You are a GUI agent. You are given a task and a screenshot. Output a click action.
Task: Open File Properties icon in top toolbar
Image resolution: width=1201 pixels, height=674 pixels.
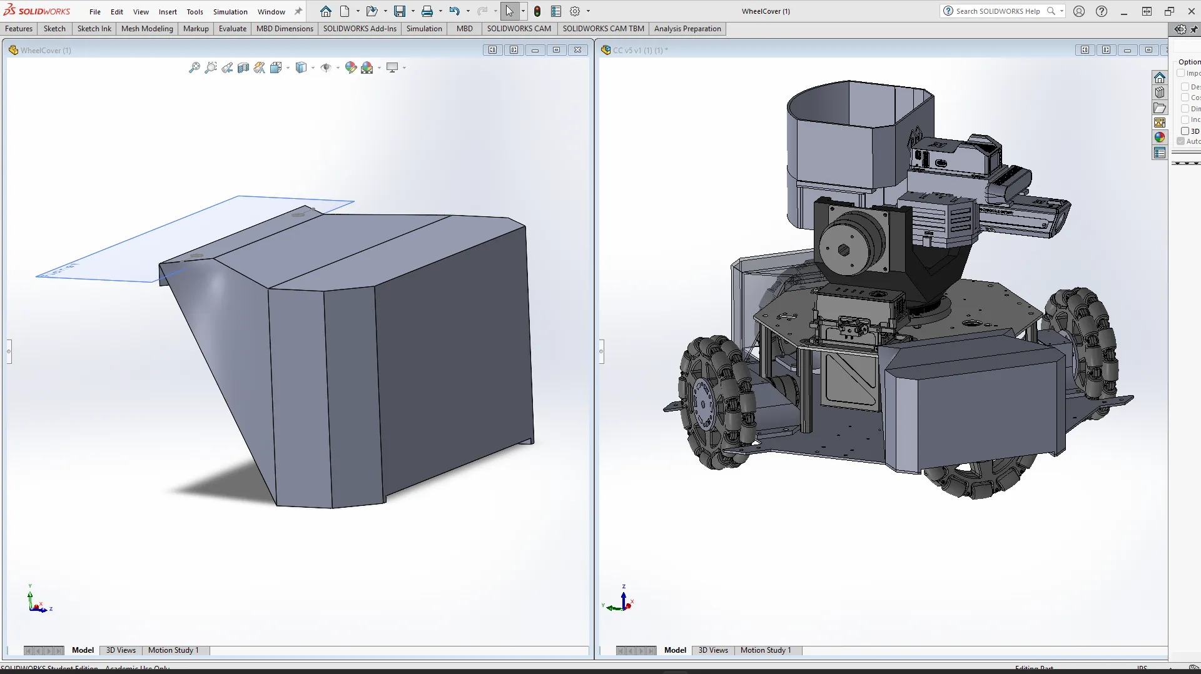coord(556,11)
